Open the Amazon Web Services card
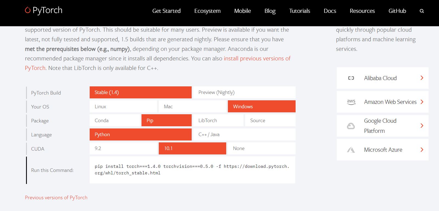439x211 pixels. [383, 102]
